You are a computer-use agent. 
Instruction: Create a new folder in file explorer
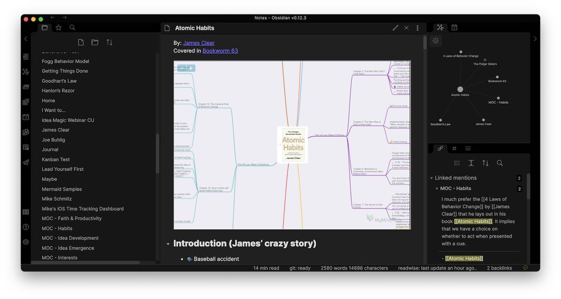(95, 42)
